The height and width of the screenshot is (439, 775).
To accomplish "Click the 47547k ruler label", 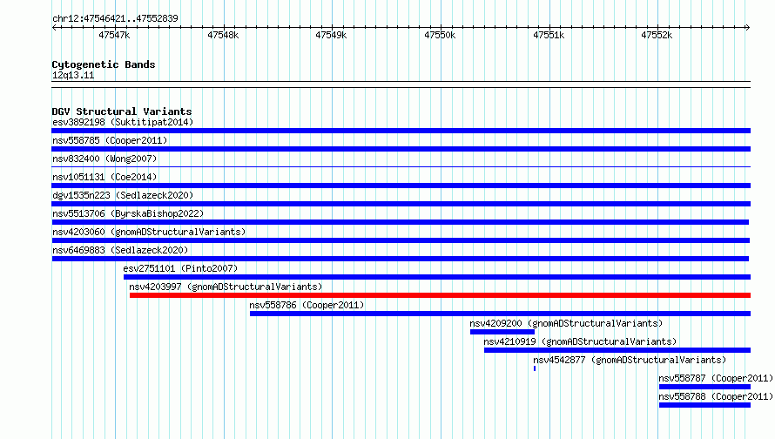I will click(x=114, y=35).
